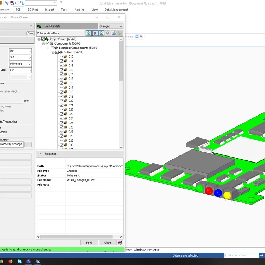Image resolution: width=265 pixels, height=265 pixels.
Task: Switch to the Inspect ribbon tab
Action: [x=49, y=10]
